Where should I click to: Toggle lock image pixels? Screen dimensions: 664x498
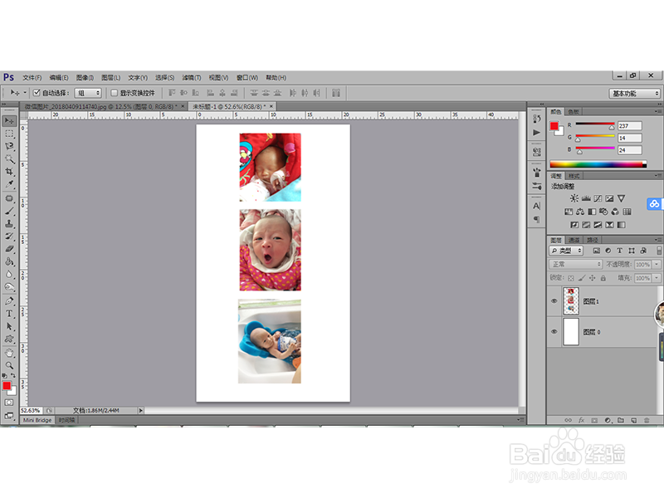tap(582, 278)
